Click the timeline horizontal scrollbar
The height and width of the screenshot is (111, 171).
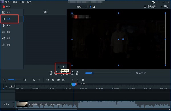48,110
